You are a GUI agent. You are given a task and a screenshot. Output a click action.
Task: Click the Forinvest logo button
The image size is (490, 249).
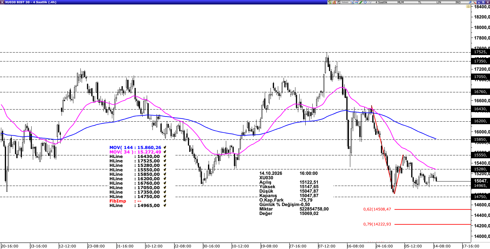pyautogui.click(x=343, y=2)
